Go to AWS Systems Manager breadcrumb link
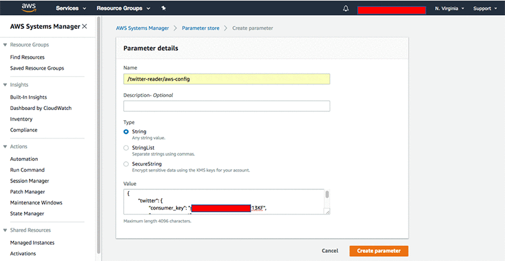 (x=143, y=28)
